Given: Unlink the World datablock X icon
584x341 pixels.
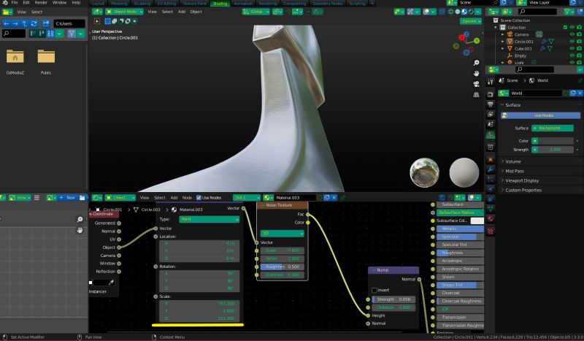Looking at the screenshot, I should point(580,93).
